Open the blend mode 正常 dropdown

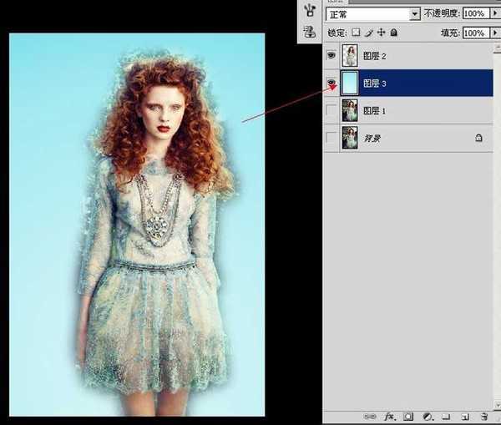(415, 14)
